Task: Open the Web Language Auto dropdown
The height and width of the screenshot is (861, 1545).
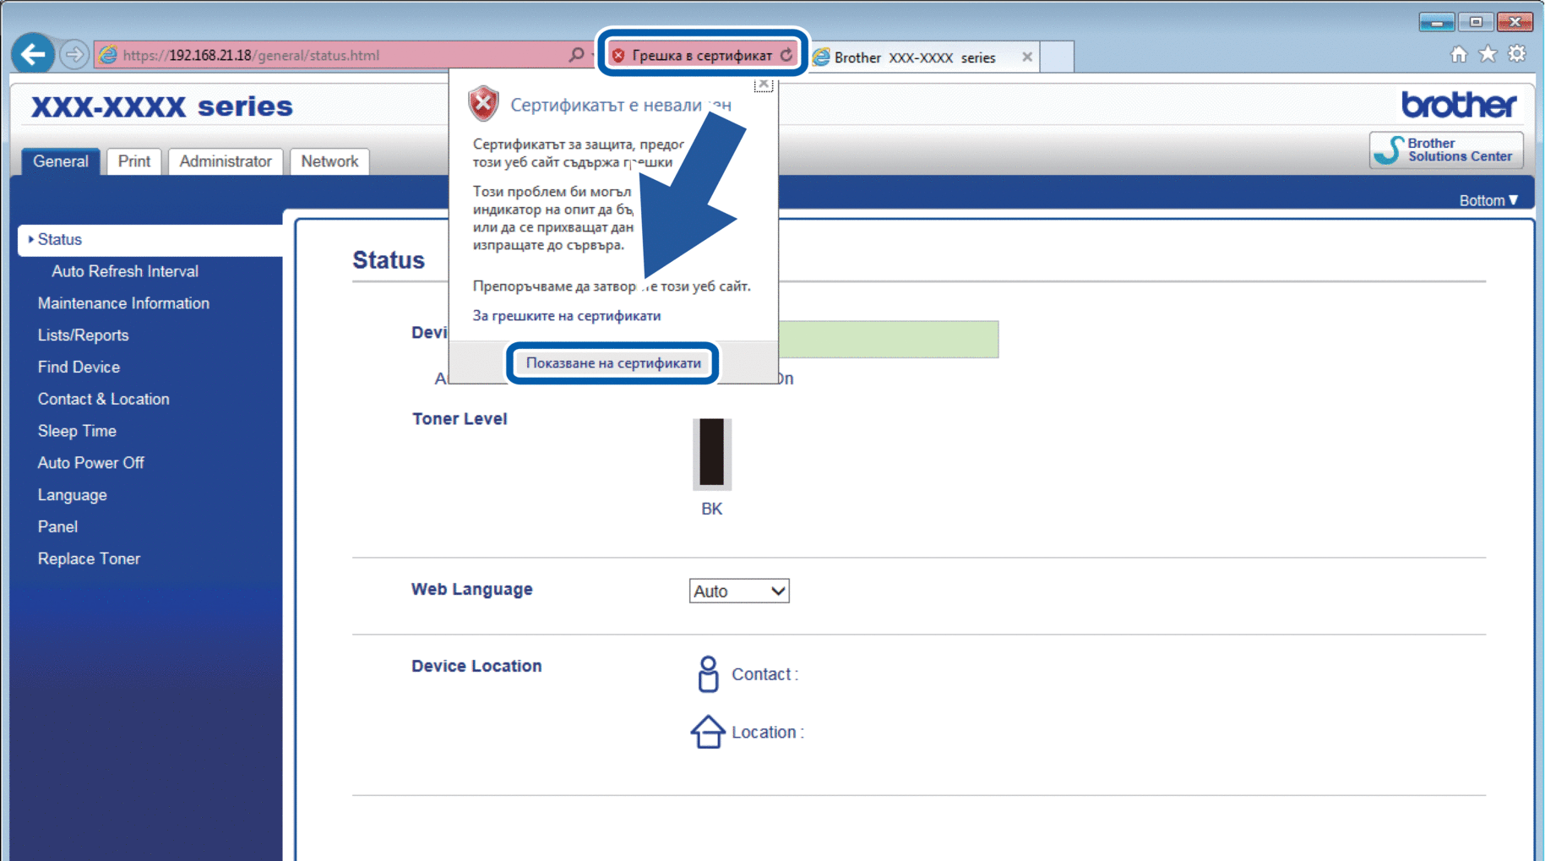Action: (739, 591)
